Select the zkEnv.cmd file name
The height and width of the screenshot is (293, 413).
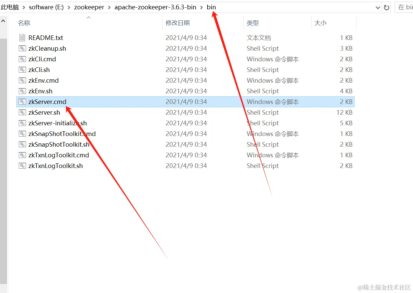point(43,80)
